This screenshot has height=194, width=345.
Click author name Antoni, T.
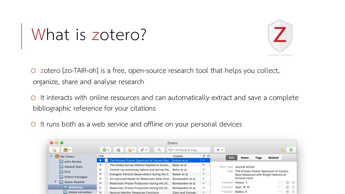pos(241,183)
